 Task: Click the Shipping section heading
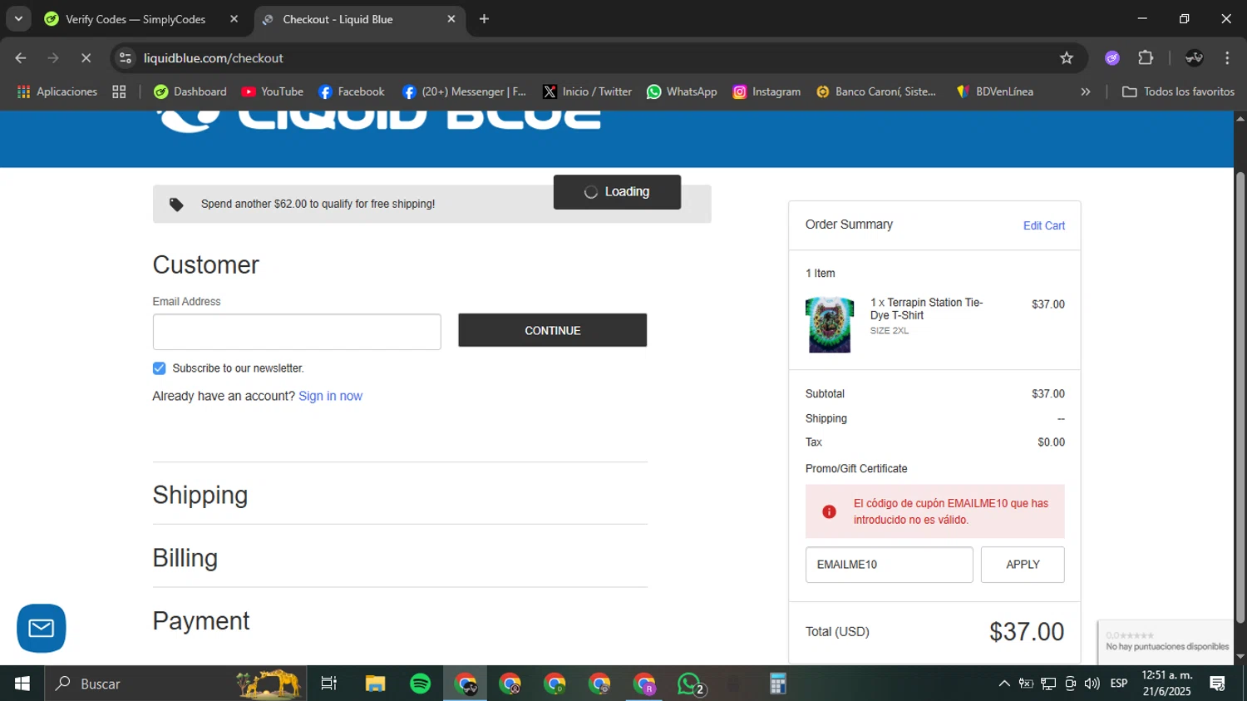[200, 495]
